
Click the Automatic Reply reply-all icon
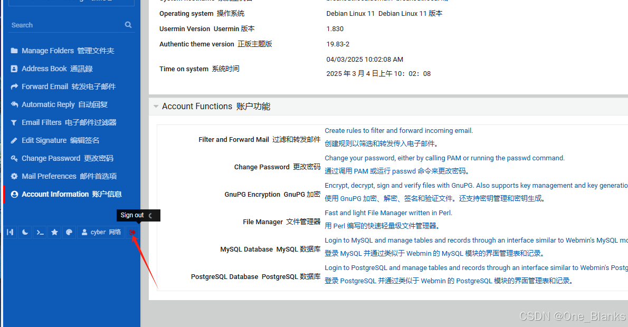click(x=14, y=104)
